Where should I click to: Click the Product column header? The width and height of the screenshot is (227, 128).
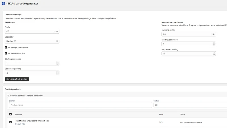tap(18, 115)
